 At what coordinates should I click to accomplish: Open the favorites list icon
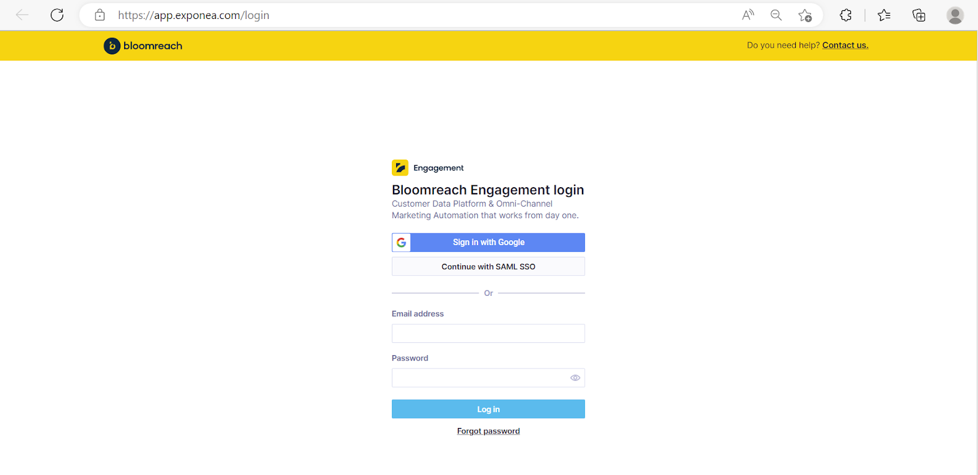point(884,15)
